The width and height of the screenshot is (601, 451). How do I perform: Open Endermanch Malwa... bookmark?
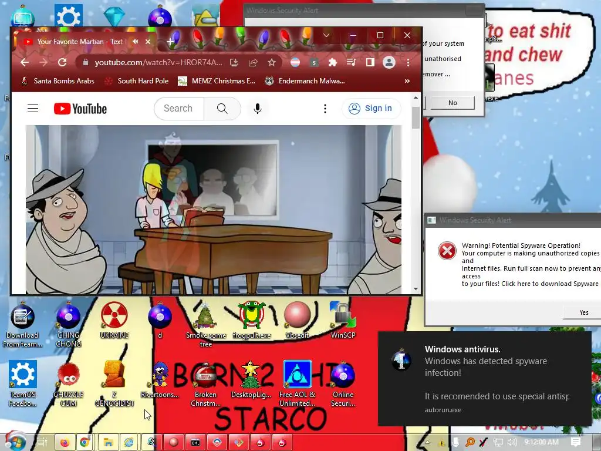(x=305, y=81)
